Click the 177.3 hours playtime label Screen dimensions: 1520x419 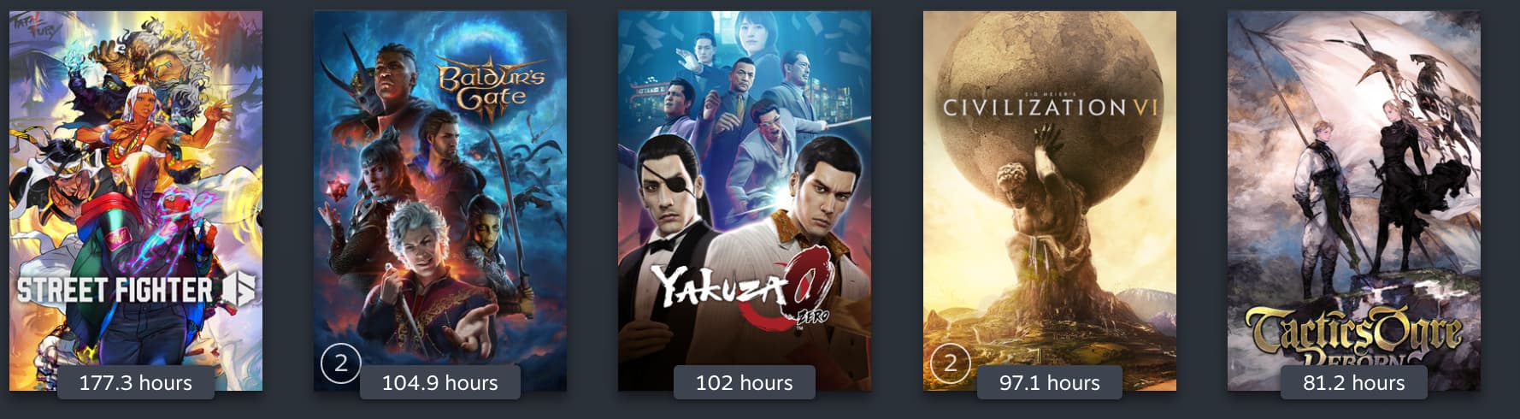(x=136, y=382)
